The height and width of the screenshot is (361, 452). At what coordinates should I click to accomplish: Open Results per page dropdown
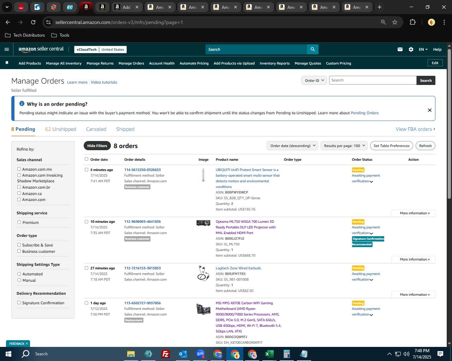click(344, 146)
